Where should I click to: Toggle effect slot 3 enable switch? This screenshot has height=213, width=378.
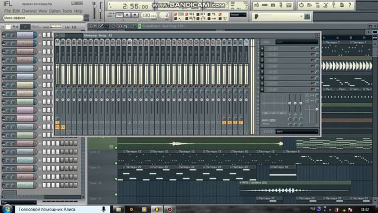tap(312, 60)
